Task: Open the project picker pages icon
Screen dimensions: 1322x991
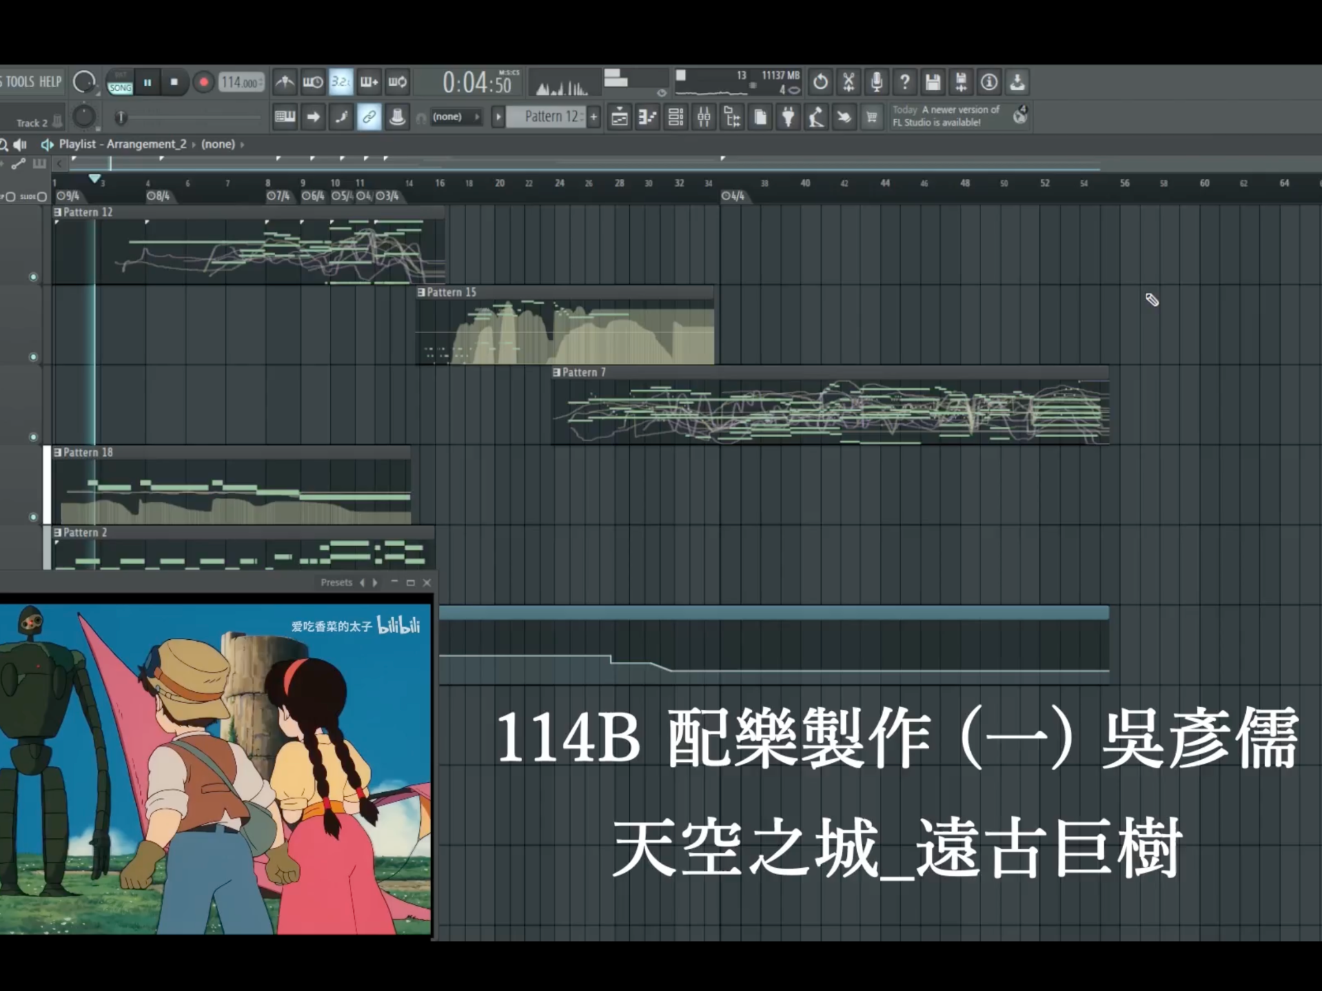Action: click(x=760, y=117)
